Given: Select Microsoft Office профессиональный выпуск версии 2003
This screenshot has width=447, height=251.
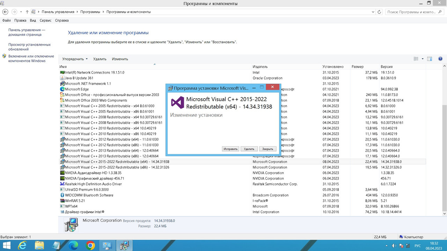Looking at the screenshot, I should pyautogui.click(x=242, y=95).
